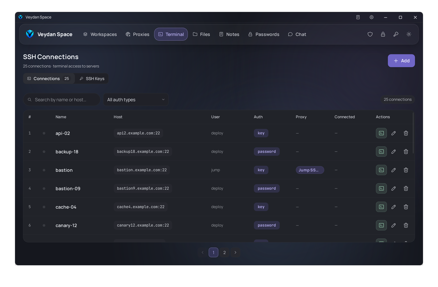Open terminal for backup-18 connection
438x287 pixels.
click(x=381, y=152)
